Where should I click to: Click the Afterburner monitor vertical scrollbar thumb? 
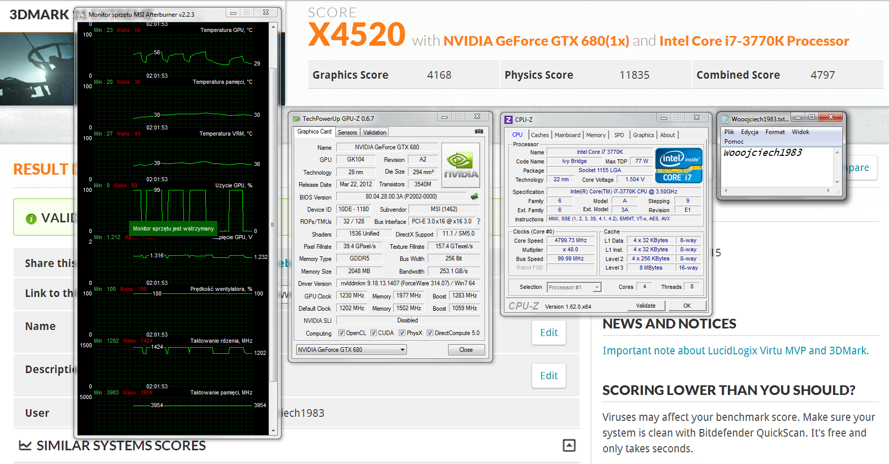pyautogui.click(x=273, y=224)
